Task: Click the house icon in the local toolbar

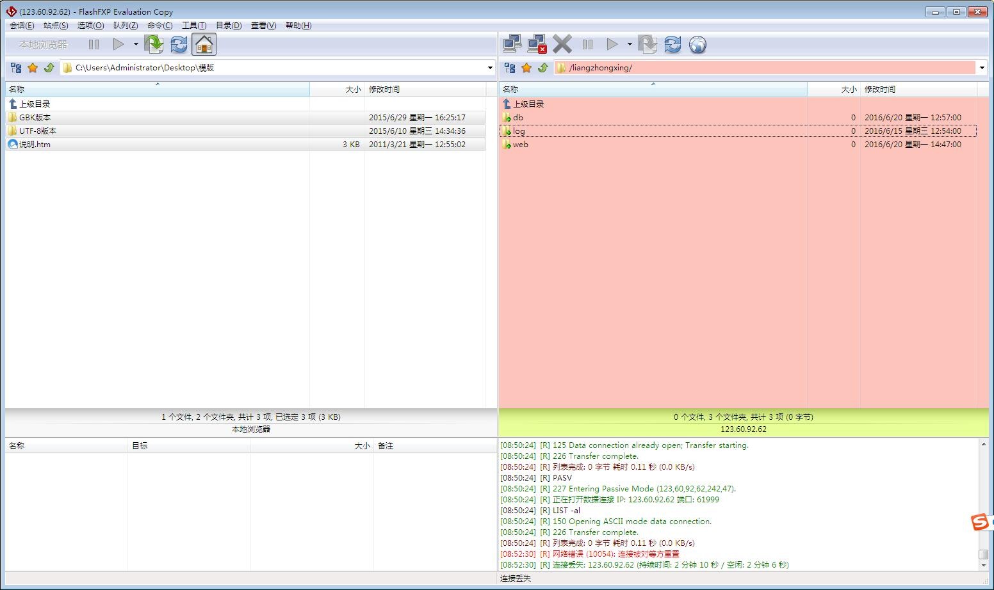Action: 204,44
